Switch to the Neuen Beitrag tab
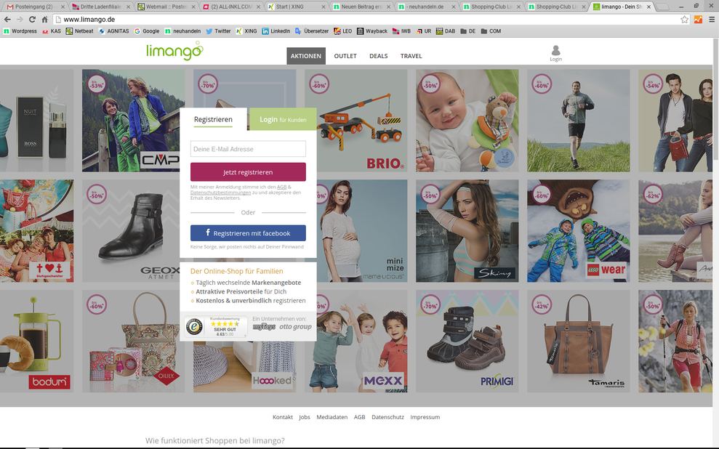 pos(362,7)
